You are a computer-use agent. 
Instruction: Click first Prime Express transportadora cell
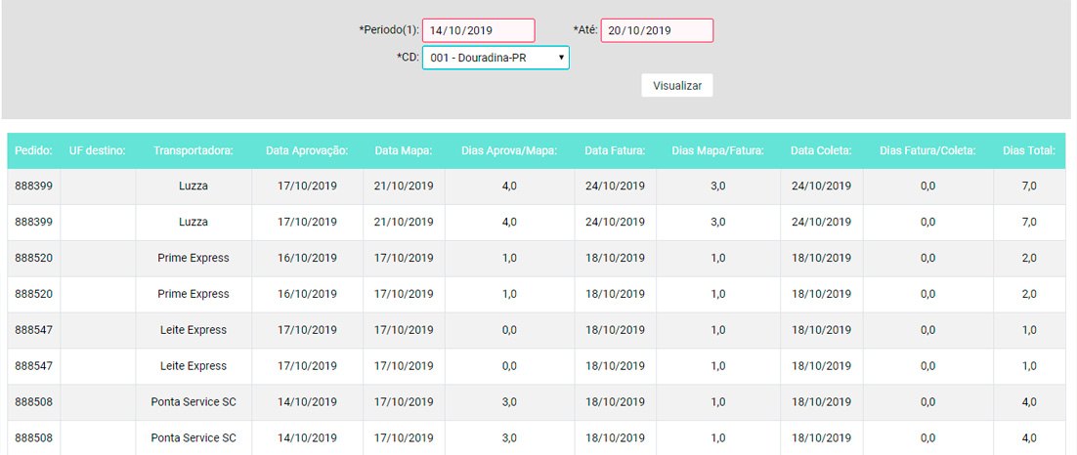(x=194, y=258)
